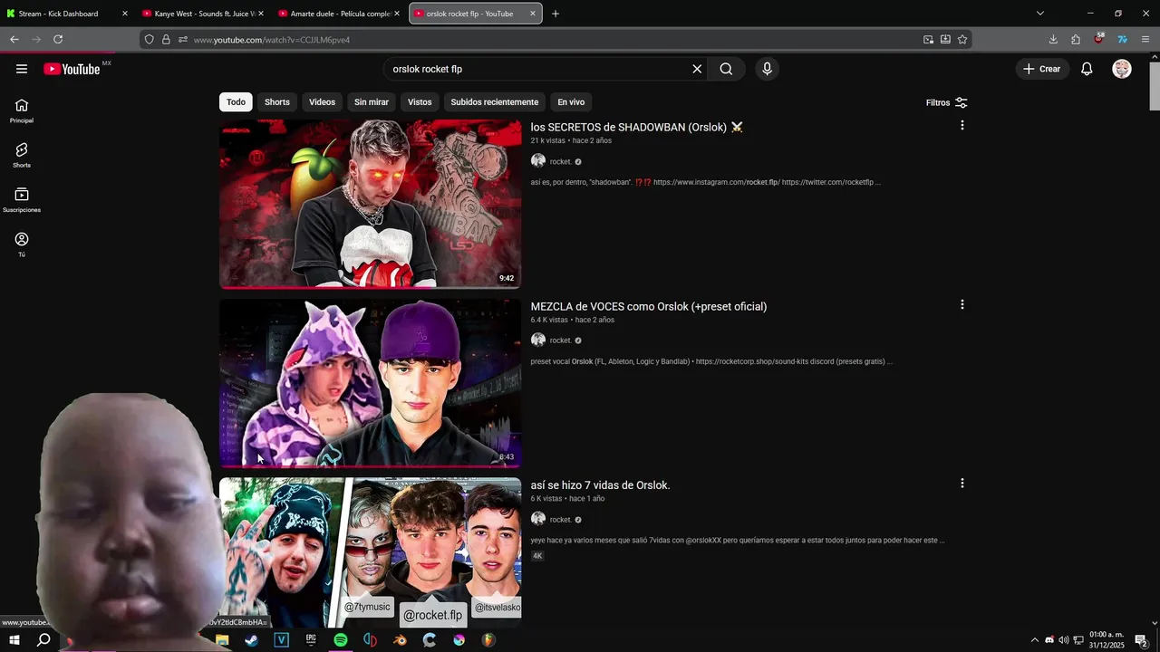The image size is (1160, 652).
Task: Click the page vertical scrollbar
Action: point(1154,86)
